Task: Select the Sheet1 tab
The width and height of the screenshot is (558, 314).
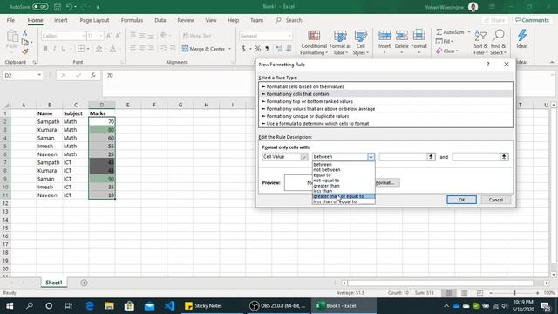Action: 54,283
